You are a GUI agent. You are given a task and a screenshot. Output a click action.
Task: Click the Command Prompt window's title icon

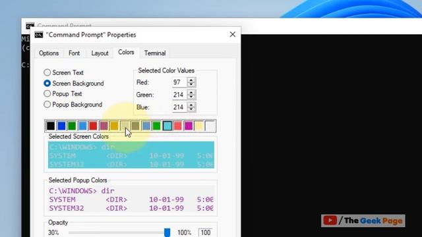(30, 26)
